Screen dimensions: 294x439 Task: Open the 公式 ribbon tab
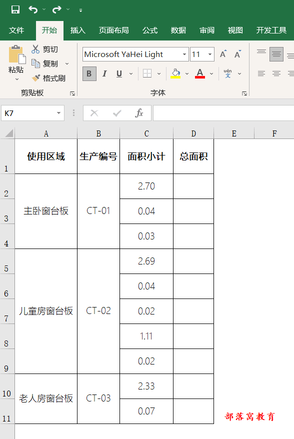(150, 30)
